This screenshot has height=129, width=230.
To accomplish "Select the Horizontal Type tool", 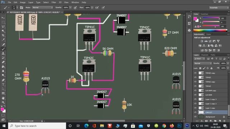I will 3,85.
